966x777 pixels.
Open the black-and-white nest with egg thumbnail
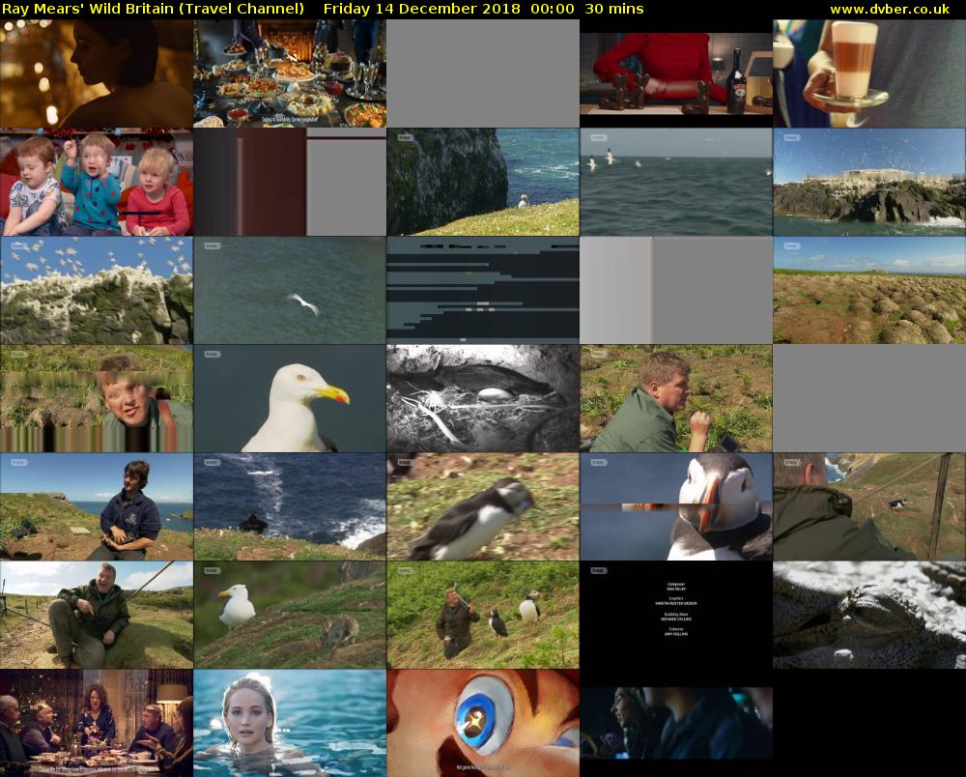pos(482,399)
